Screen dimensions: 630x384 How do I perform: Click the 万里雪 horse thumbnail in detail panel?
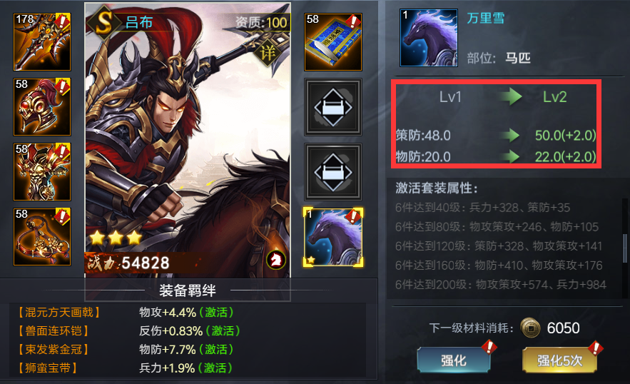click(429, 38)
